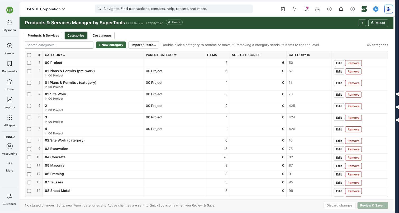Check the 00 Project row checkbox
The image size is (399, 213).
(29, 63)
